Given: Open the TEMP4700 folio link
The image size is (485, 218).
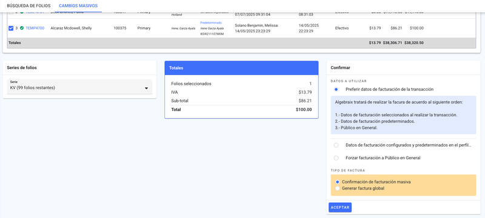Looking at the screenshot, I should coord(35,28).
